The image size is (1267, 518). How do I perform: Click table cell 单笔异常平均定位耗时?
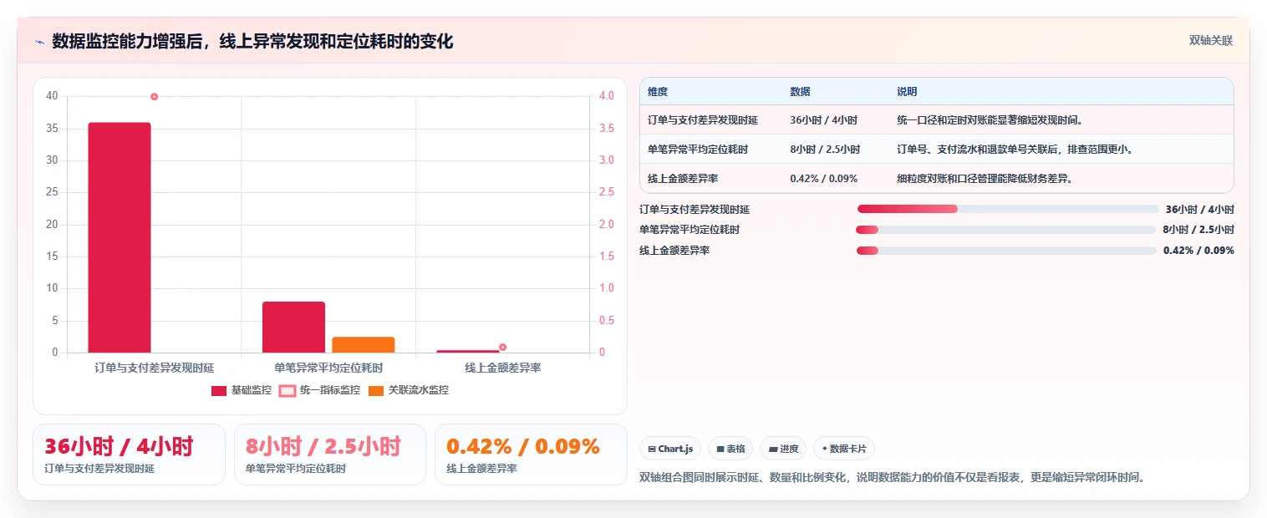698,150
